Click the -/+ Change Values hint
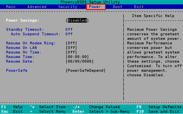This screenshot has width=183, height=114. [x=96, y=107]
